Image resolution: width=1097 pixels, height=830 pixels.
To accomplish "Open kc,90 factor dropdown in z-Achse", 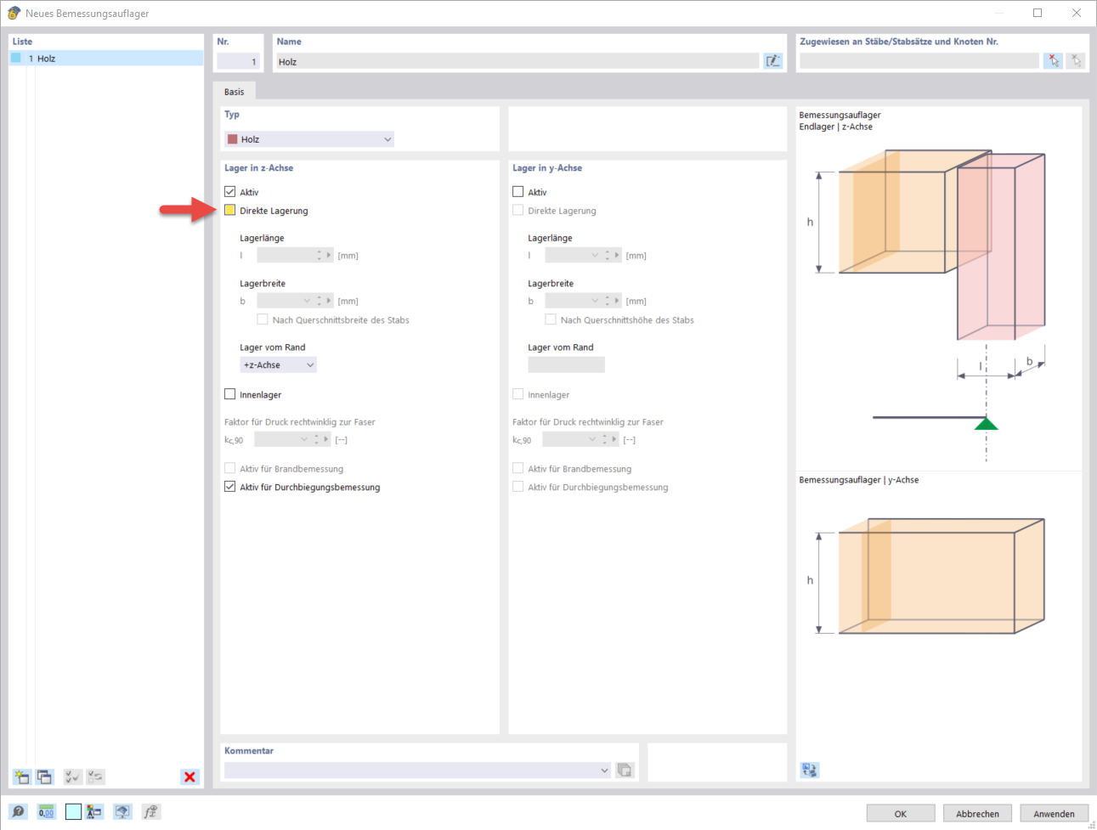I will [304, 439].
